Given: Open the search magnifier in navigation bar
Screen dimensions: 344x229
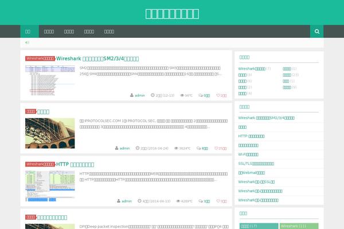Looking at the screenshot, I should tap(316, 31).
